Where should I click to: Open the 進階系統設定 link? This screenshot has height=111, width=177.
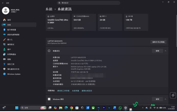87,91
